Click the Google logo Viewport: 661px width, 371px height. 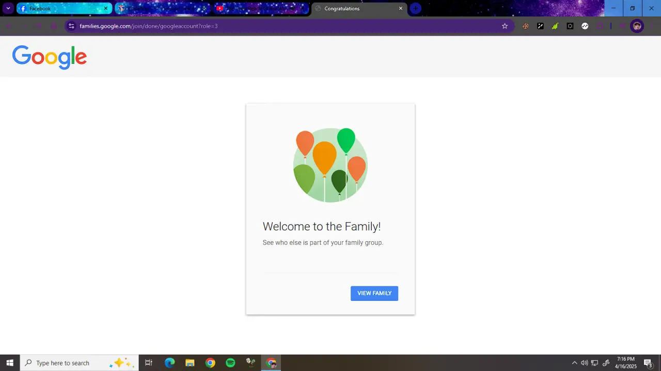(50, 57)
